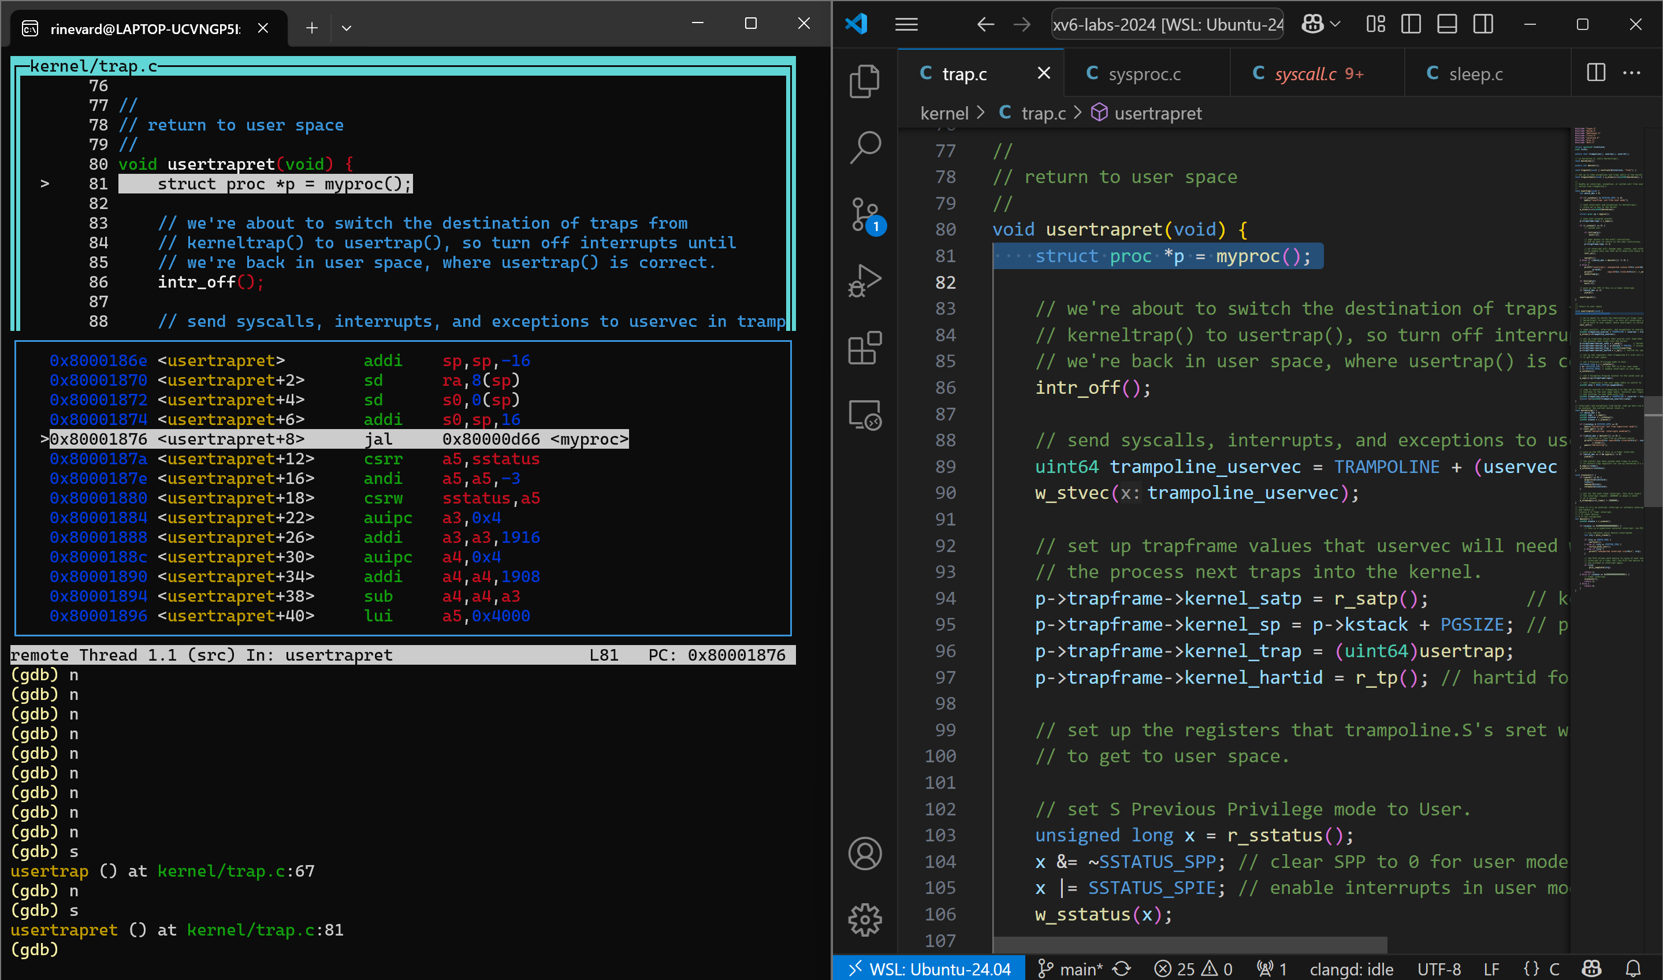Expand the Copilot chat dropdown chevron
Image resolution: width=1663 pixels, height=980 pixels.
pyautogui.click(x=1335, y=24)
